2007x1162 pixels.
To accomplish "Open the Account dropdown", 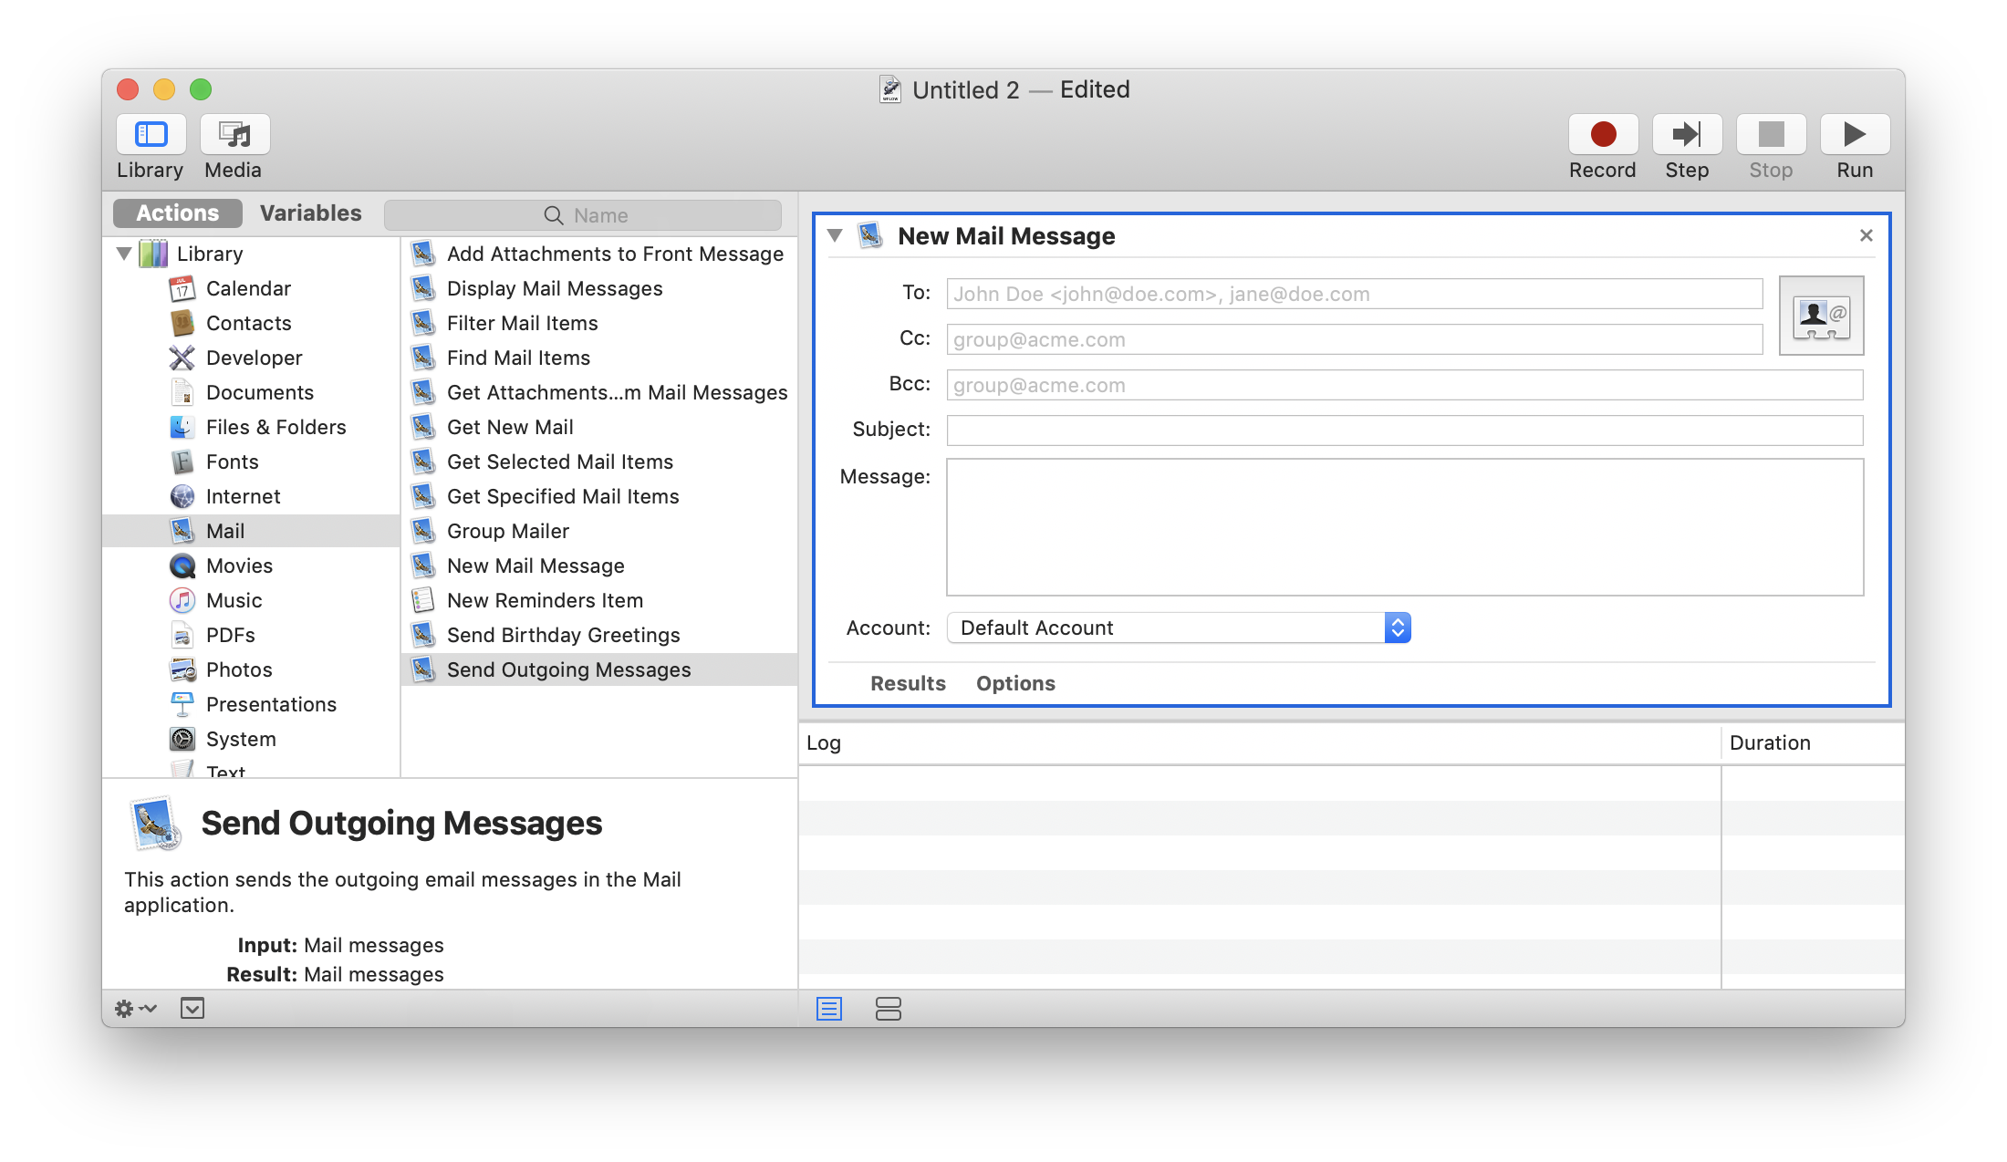I will coord(1179,628).
